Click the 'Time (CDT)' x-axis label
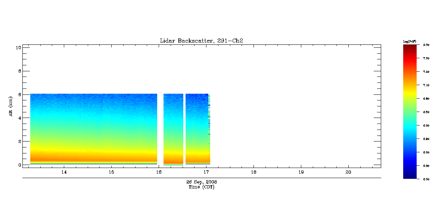 click(x=202, y=187)
